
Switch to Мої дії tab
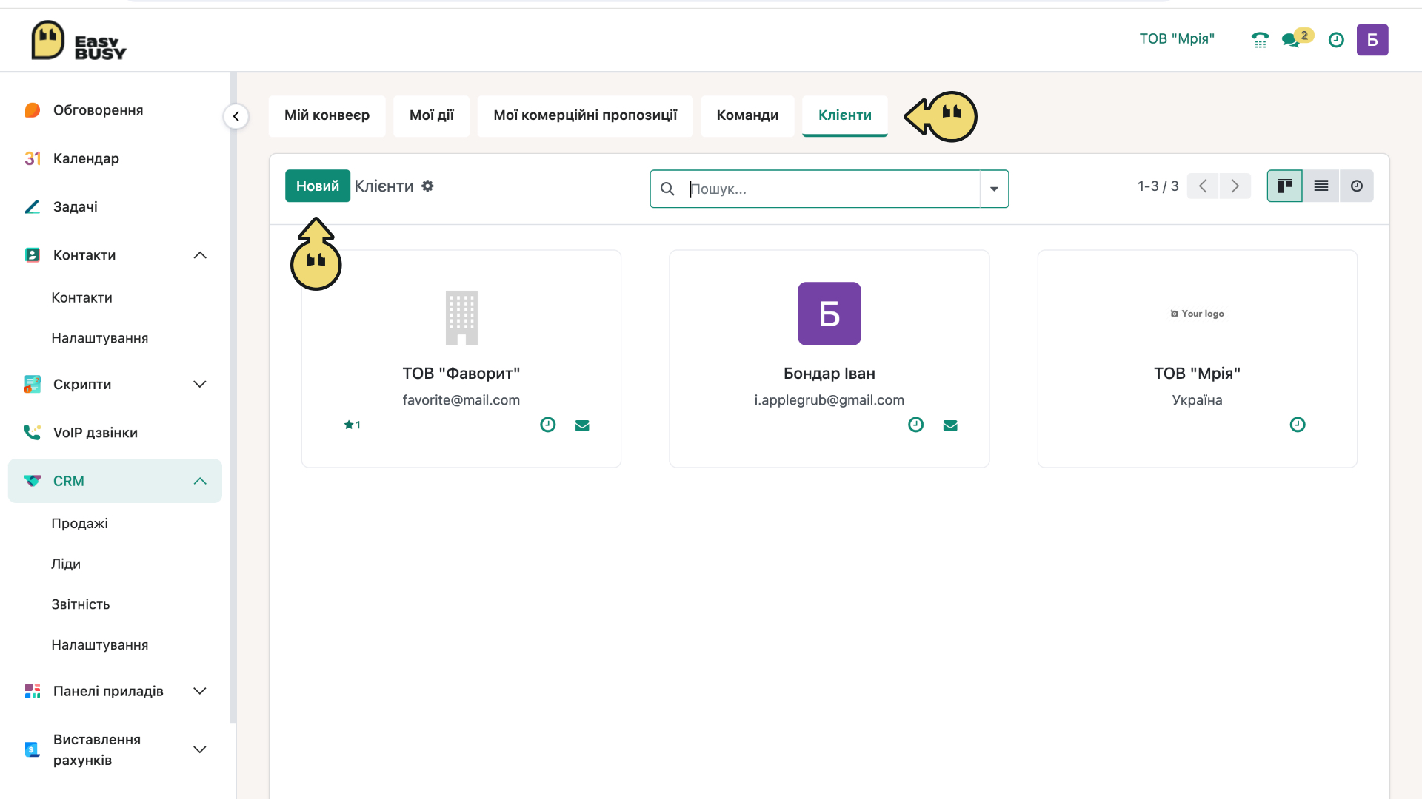click(x=431, y=115)
